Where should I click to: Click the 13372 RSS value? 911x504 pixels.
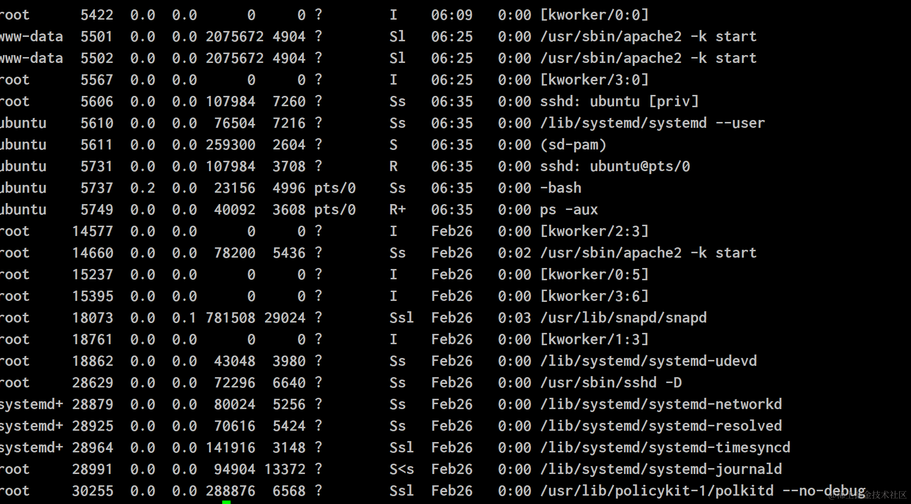(285, 469)
